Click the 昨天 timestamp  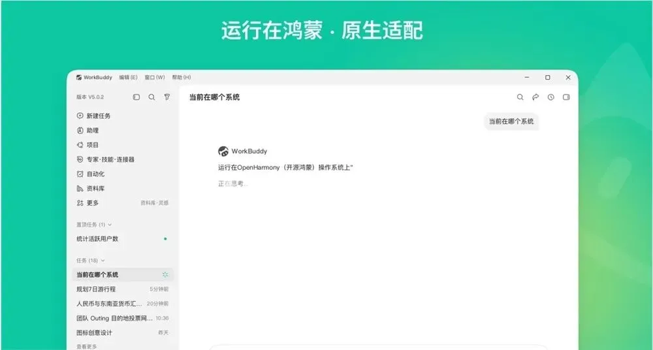tap(164, 332)
